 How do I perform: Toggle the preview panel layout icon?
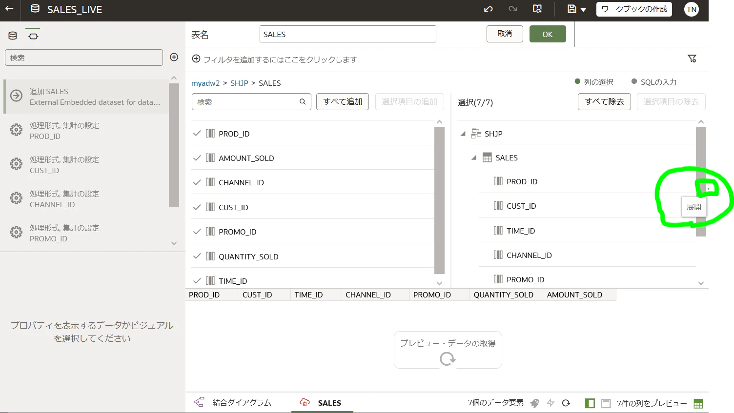coord(606,403)
